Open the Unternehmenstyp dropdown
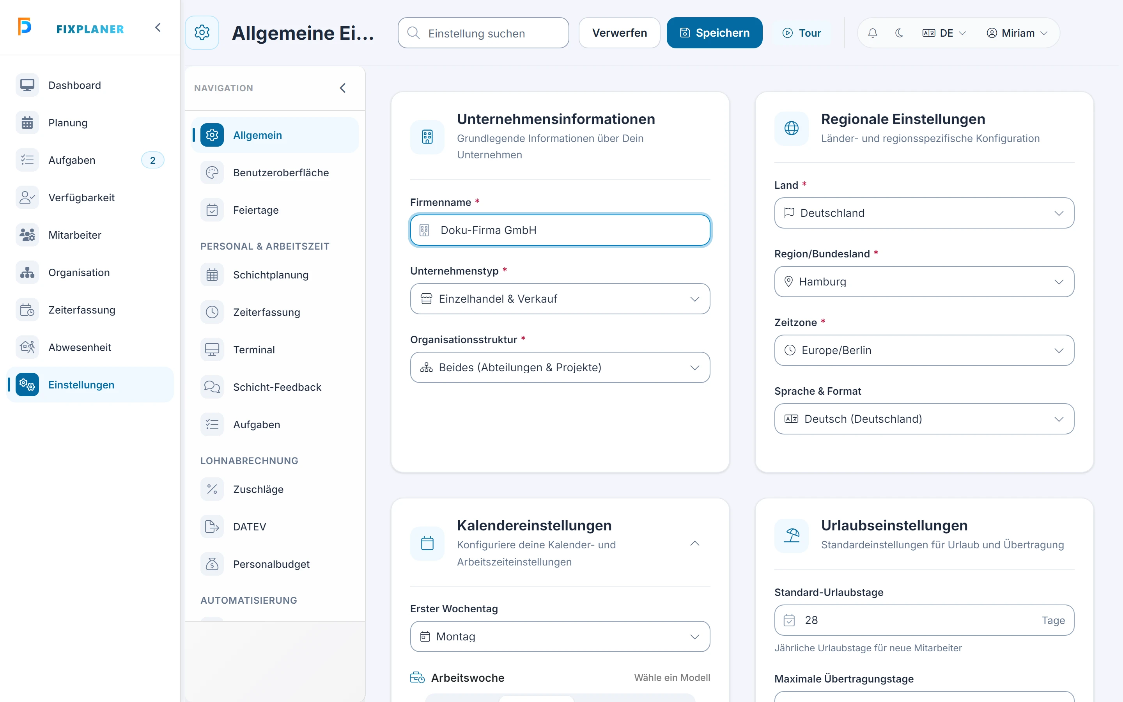Screen dimensions: 1123x702 [560, 298]
